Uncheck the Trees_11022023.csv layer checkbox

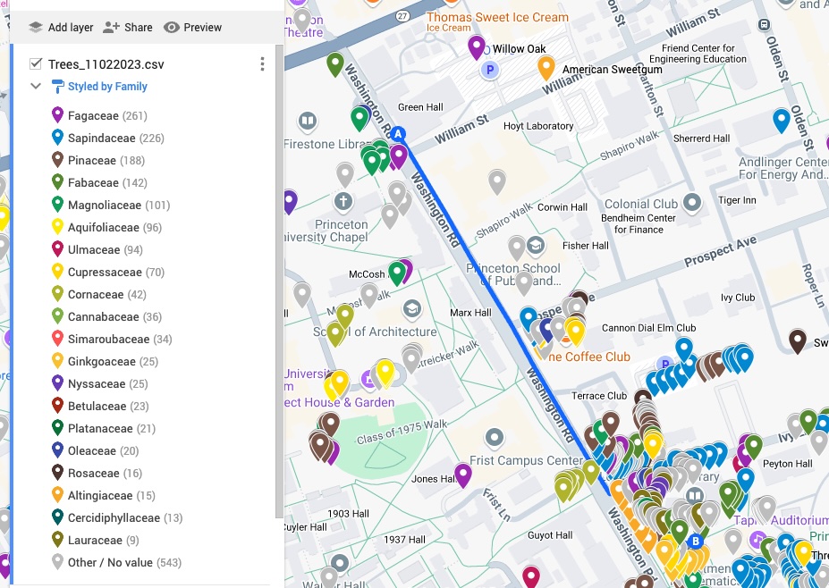click(x=36, y=64)
